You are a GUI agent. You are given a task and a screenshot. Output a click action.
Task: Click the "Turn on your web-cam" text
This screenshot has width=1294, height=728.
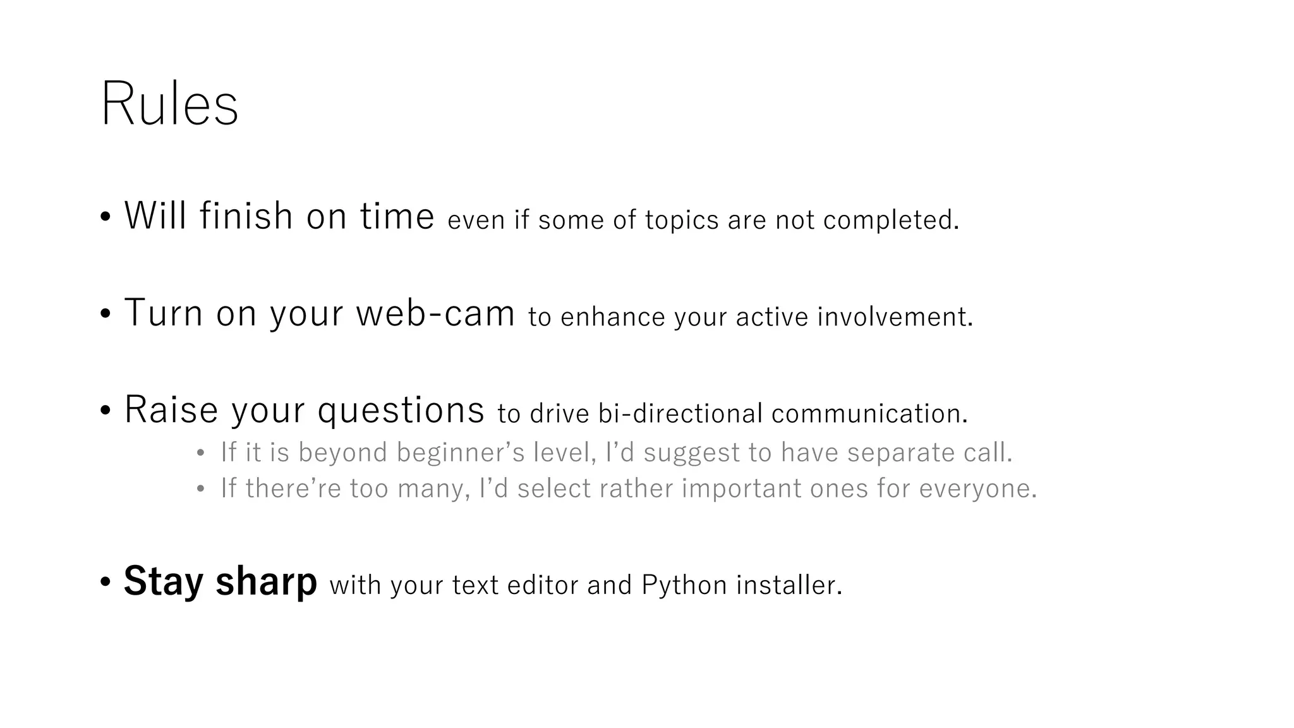[x=320, y=313]
